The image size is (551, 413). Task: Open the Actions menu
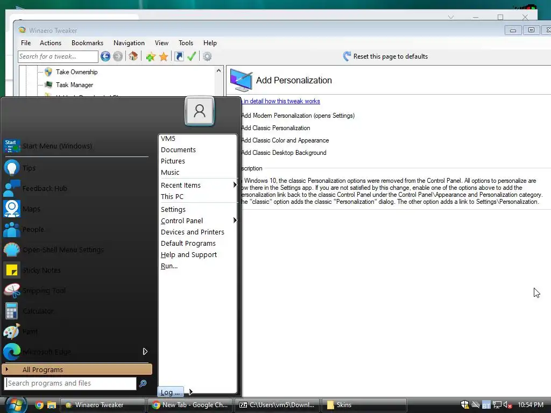click(50, 43)
